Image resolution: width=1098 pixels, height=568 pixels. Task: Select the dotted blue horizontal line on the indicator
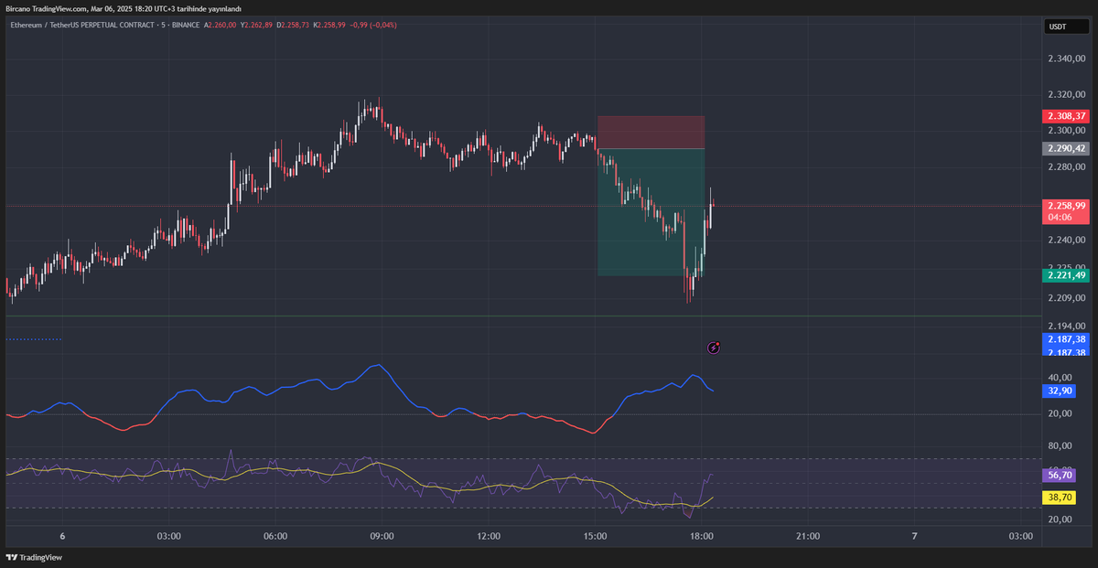pos(32,338)
